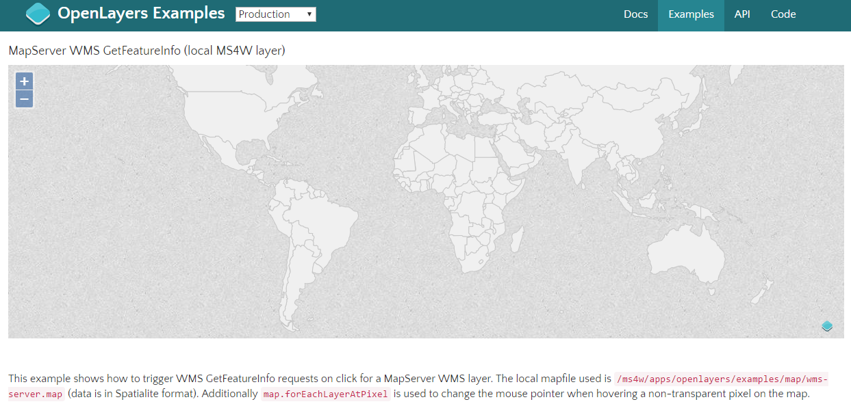Click the OpenLayers attribution icon on map

(x=827, y=326)
